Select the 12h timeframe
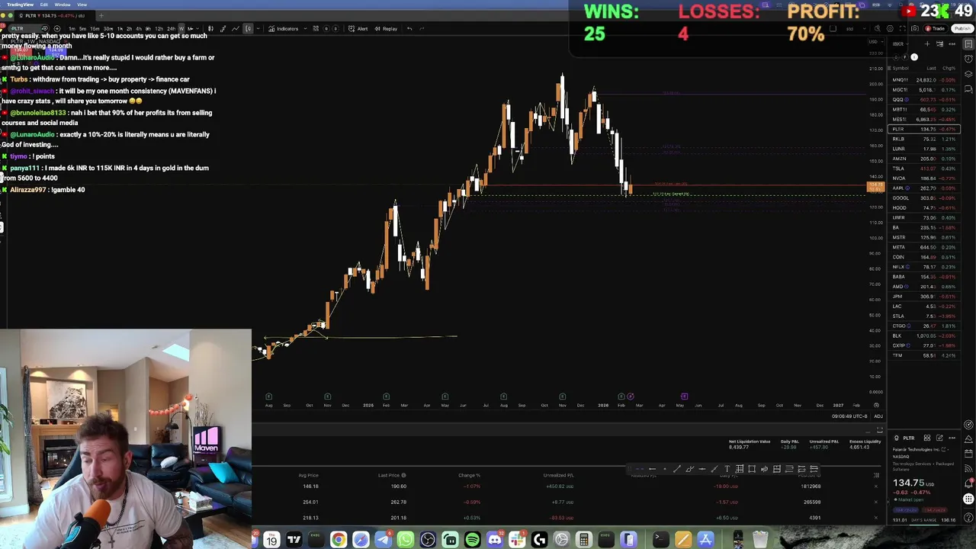976x549 pixels. point(159,29)
